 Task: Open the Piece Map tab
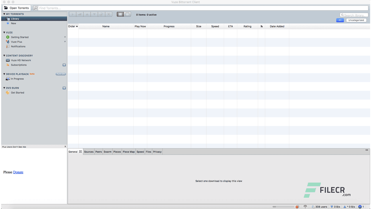pos(128,152)
